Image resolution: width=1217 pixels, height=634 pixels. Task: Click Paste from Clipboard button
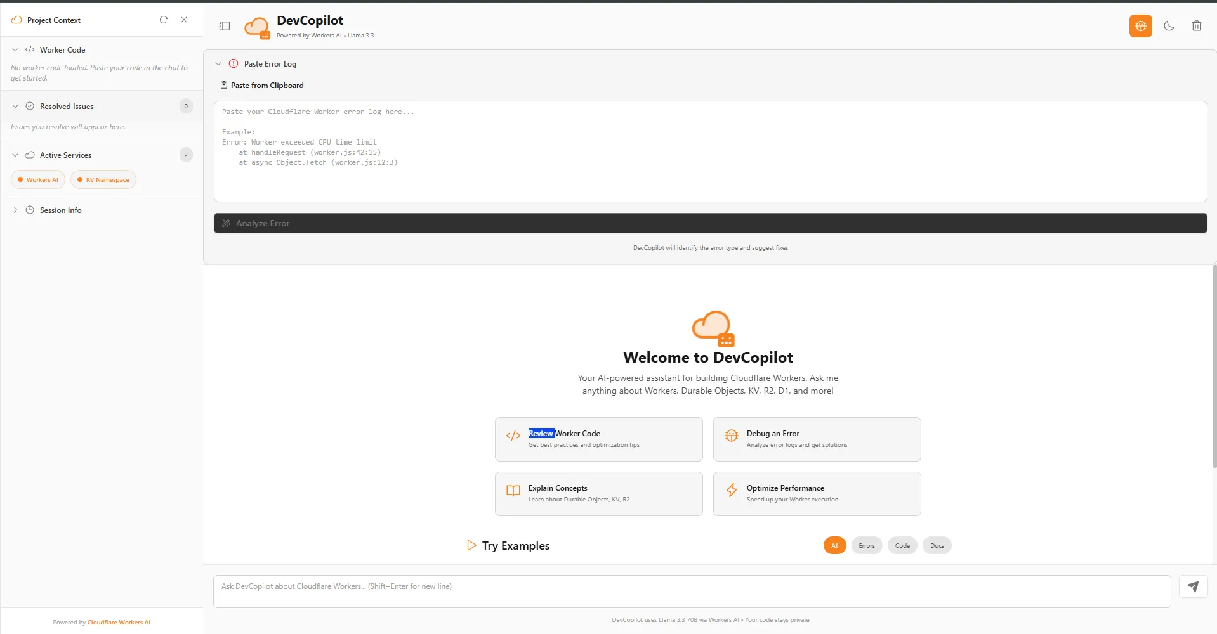click(261, 85)
